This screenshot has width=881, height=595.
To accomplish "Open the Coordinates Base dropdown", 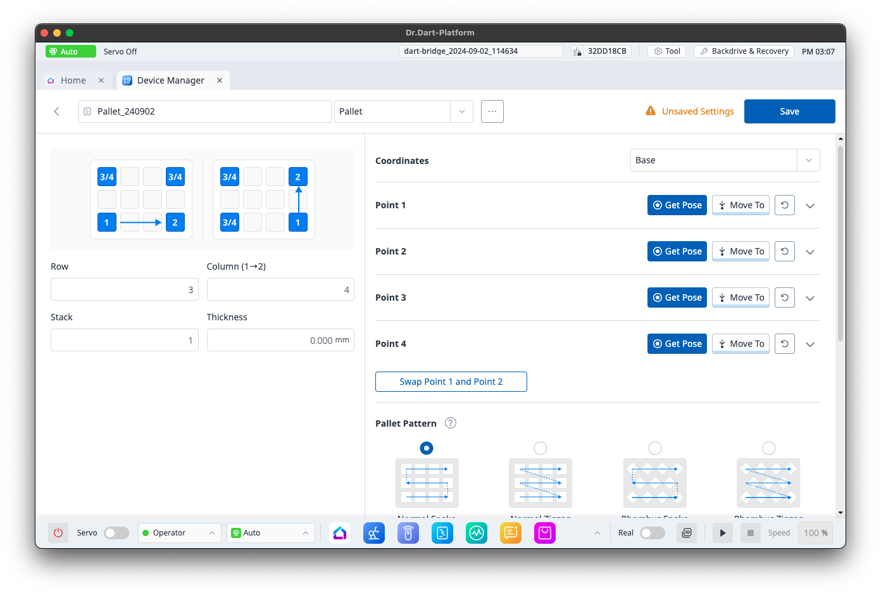I will (x=725, y=160).
